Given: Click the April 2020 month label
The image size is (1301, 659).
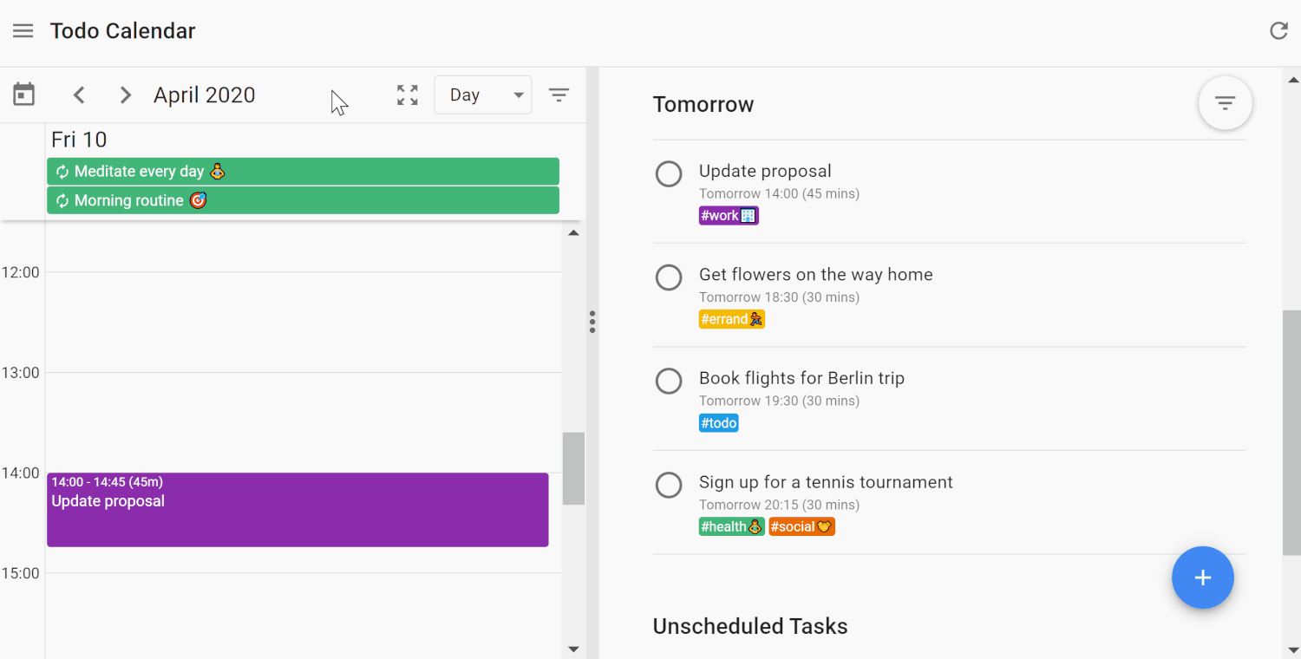Looking at the screenshot, I should point(205,95).
